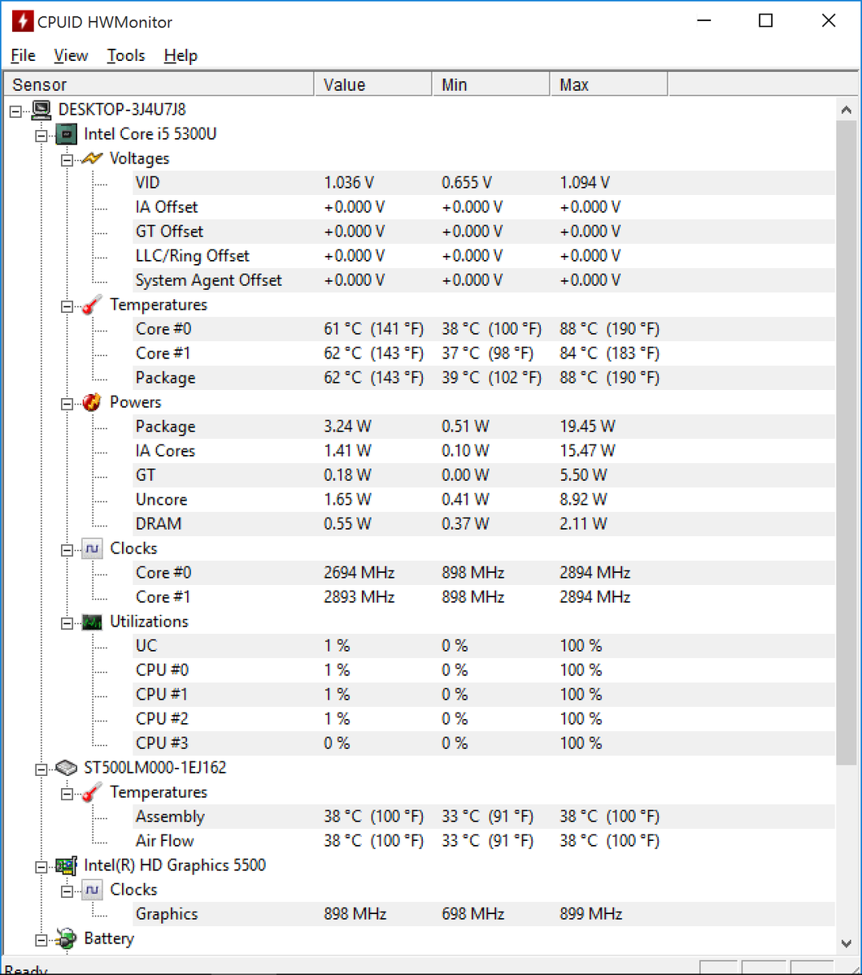The image size is (862, 975).
Task: Select the Assembly temperature row
Action: (x=485, y=817)
